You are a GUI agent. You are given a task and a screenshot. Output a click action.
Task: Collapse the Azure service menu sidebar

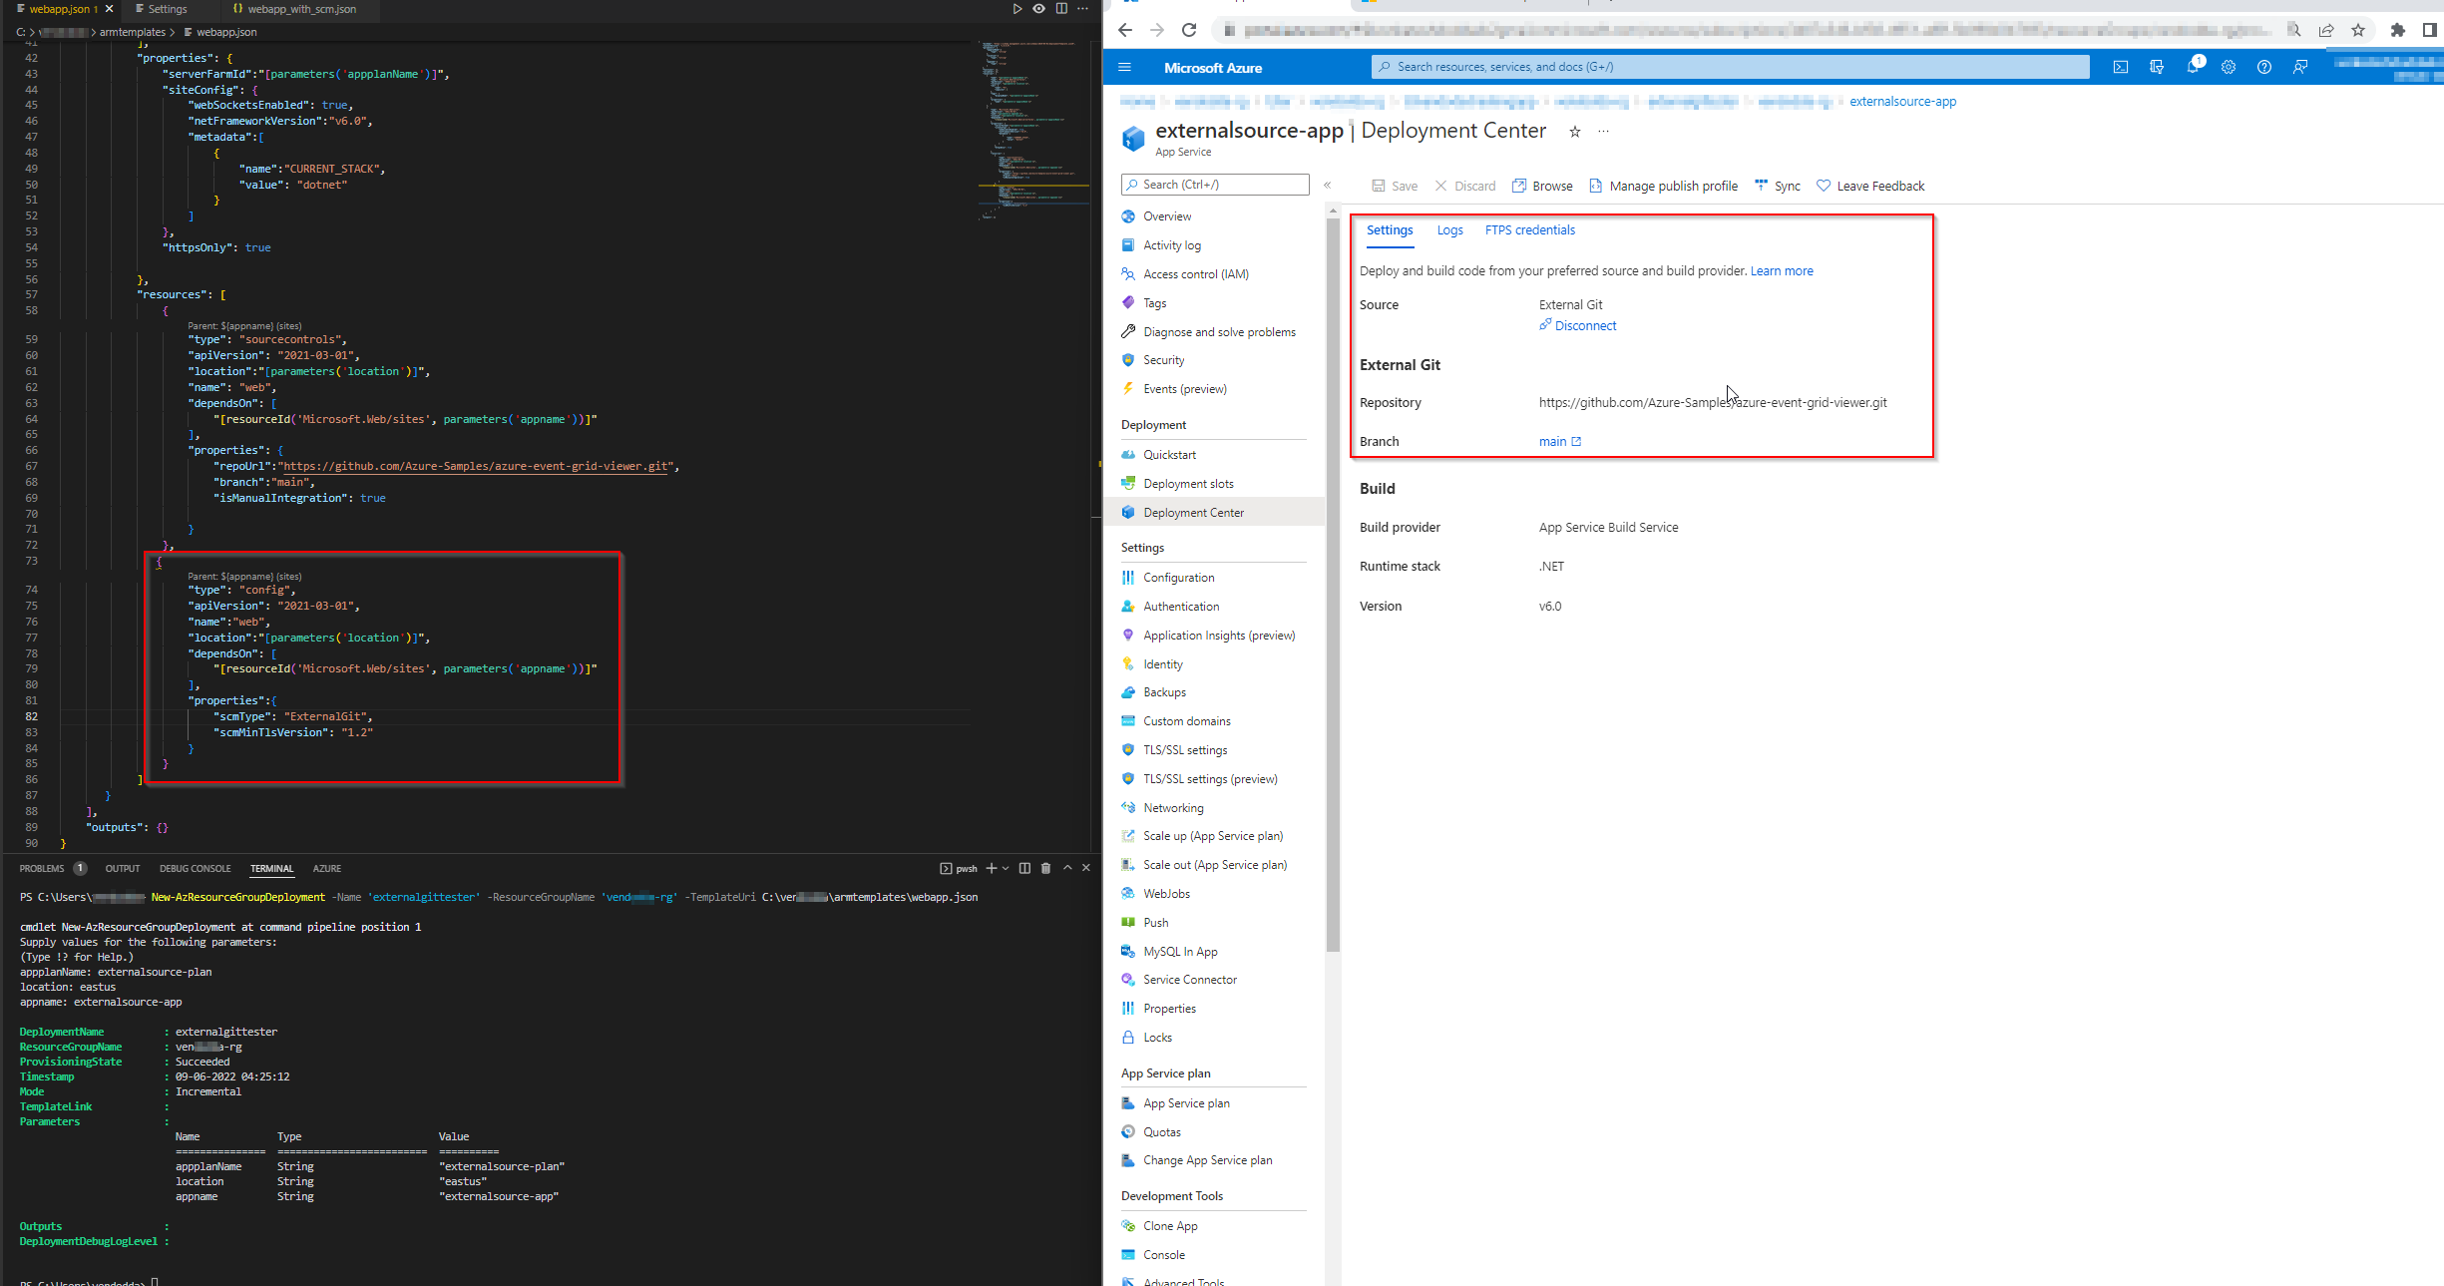click(1328, 185)
